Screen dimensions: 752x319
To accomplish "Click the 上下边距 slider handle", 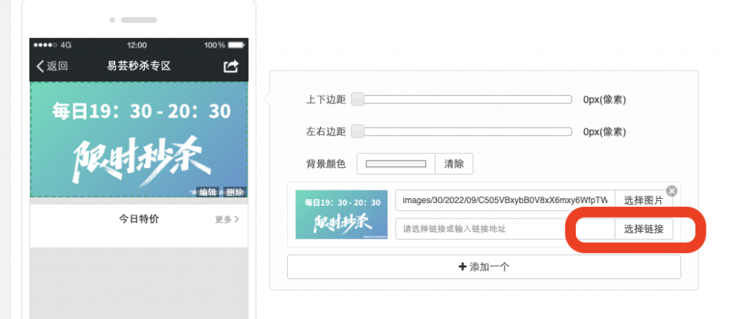I will pos(358,100).
